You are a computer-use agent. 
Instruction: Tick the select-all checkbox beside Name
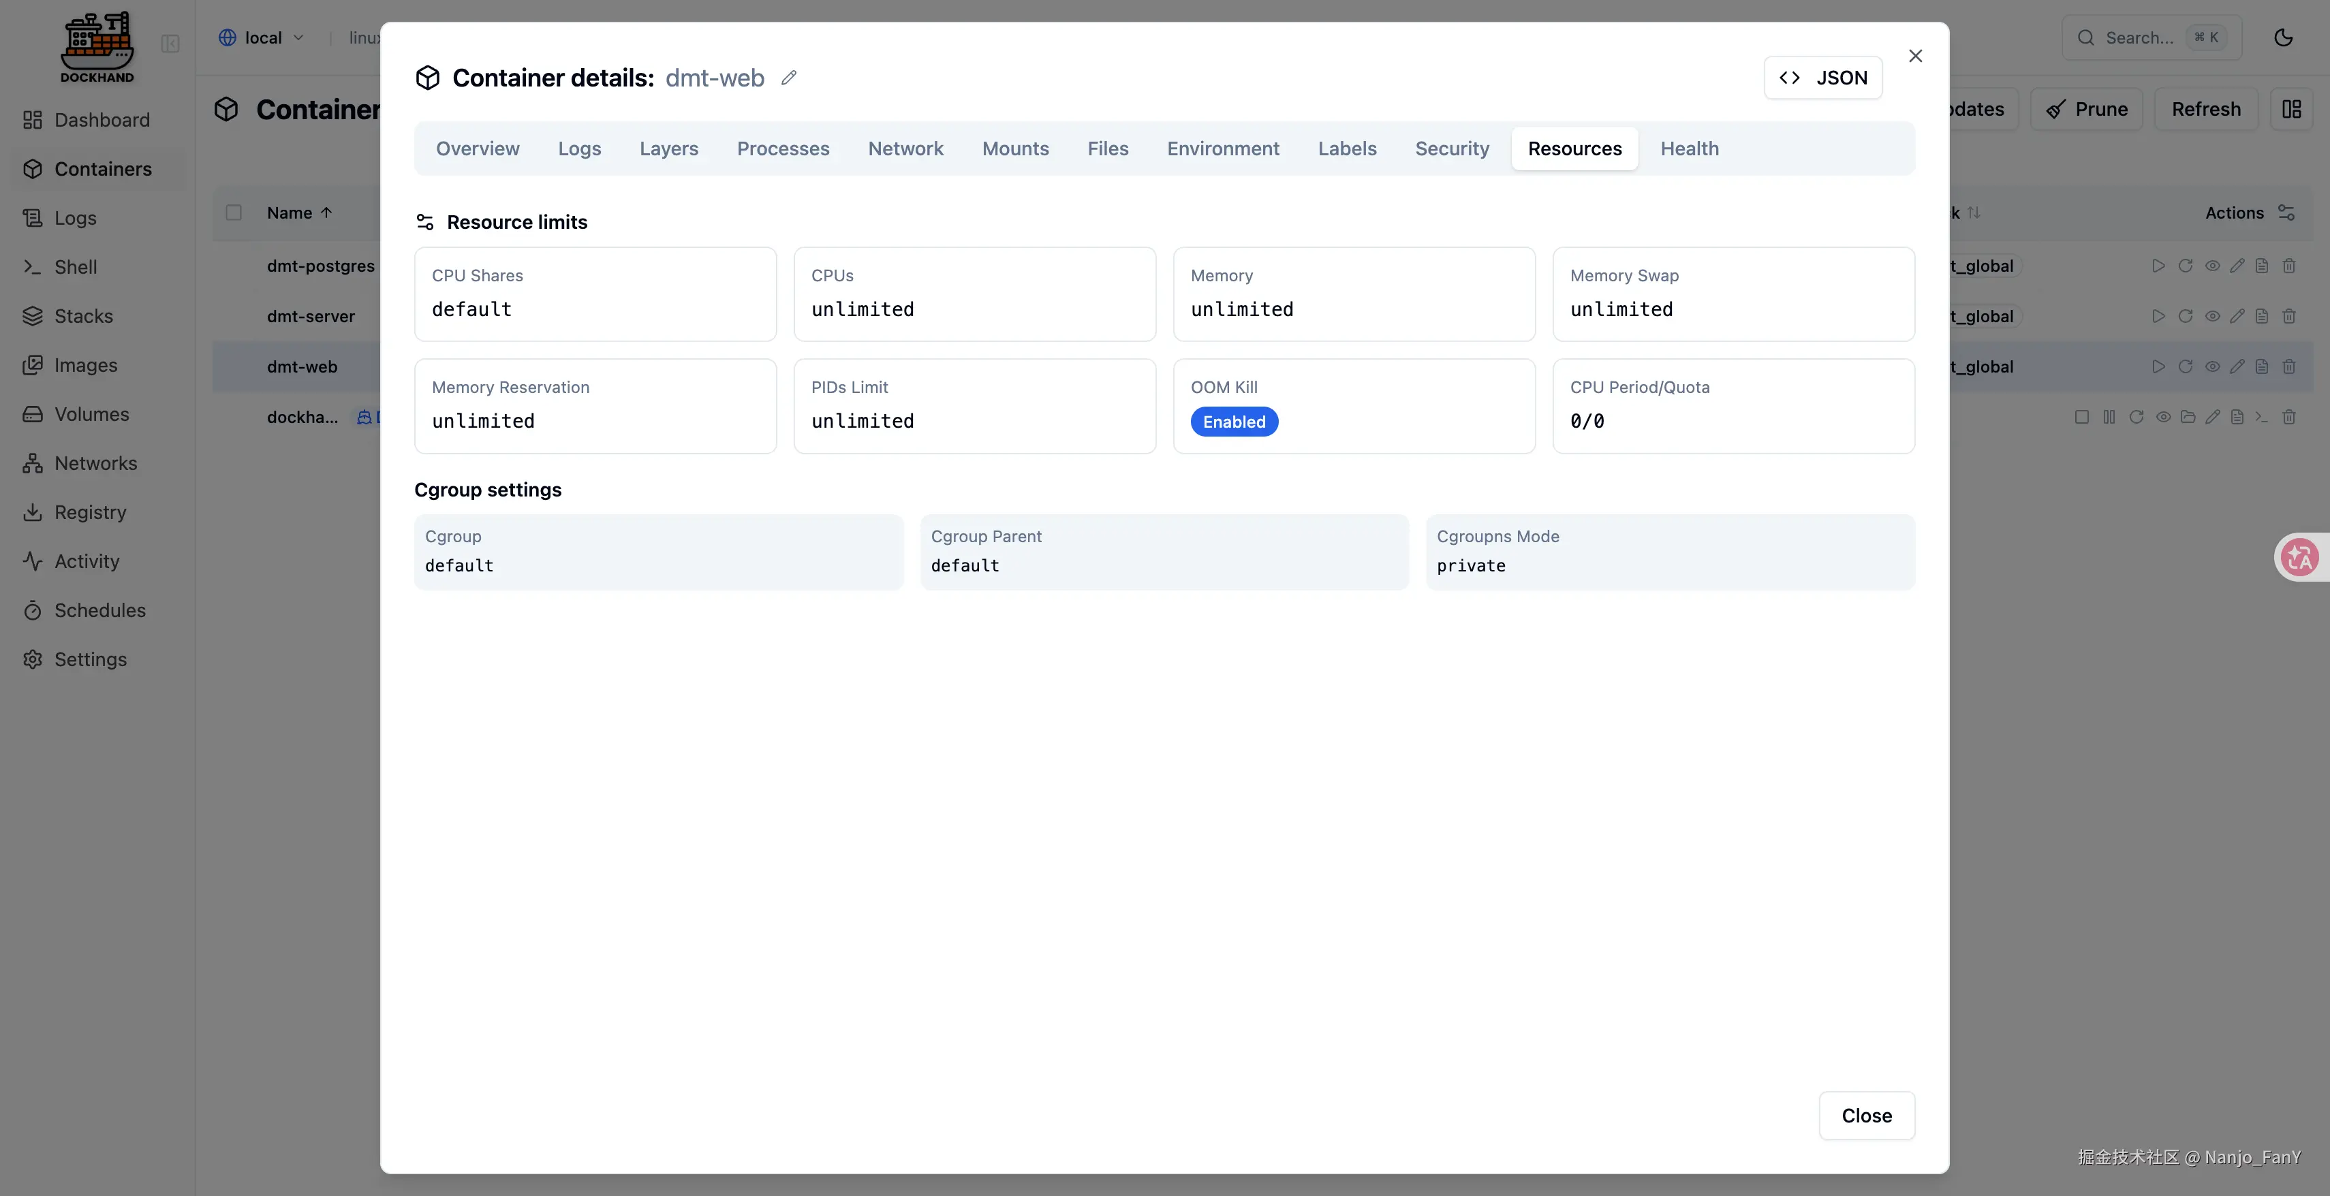pyautogui.click(x=234, y=213)
